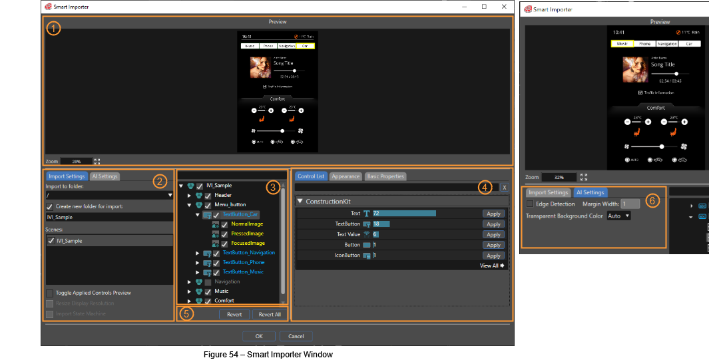Open the AI Settings tab in left panel
The height and width of the screenshot is (360, 709).
pos(105,176)
